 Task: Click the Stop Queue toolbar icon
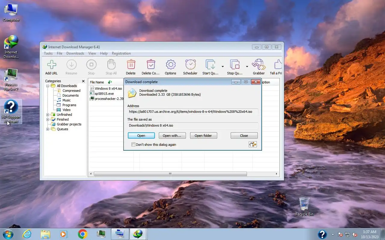[x=235, y=67]
